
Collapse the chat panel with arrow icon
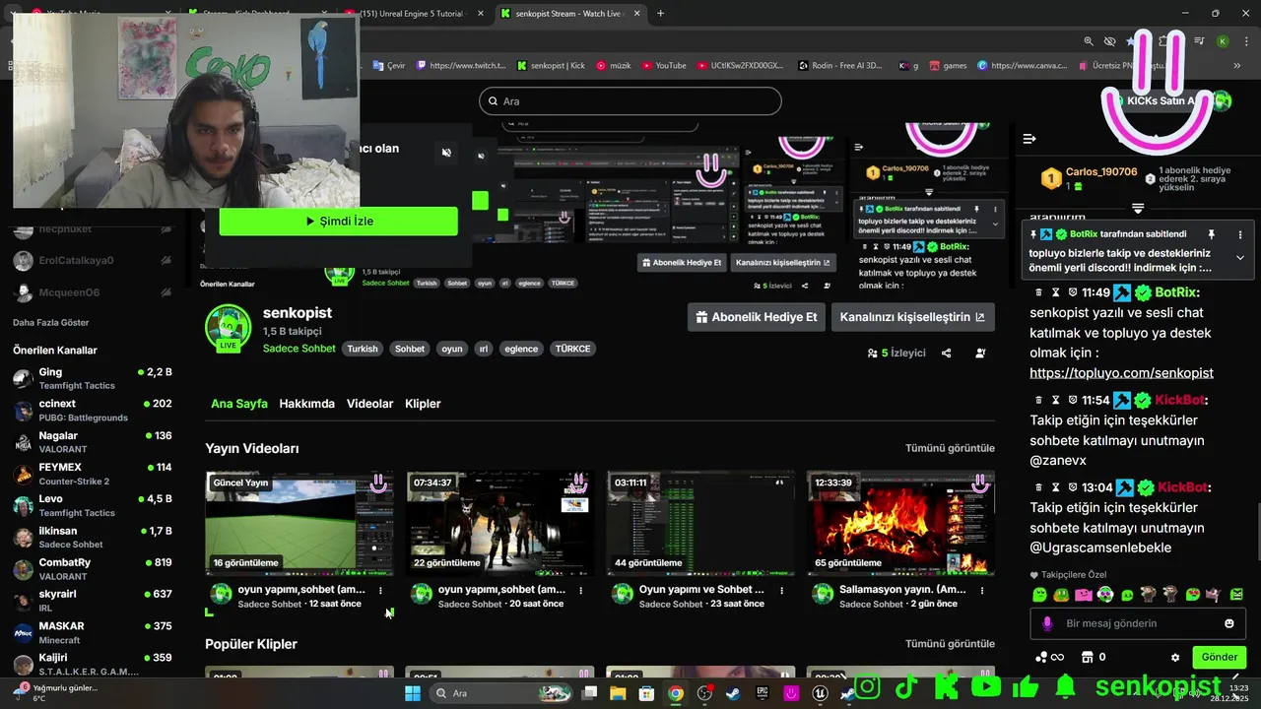1029,139
